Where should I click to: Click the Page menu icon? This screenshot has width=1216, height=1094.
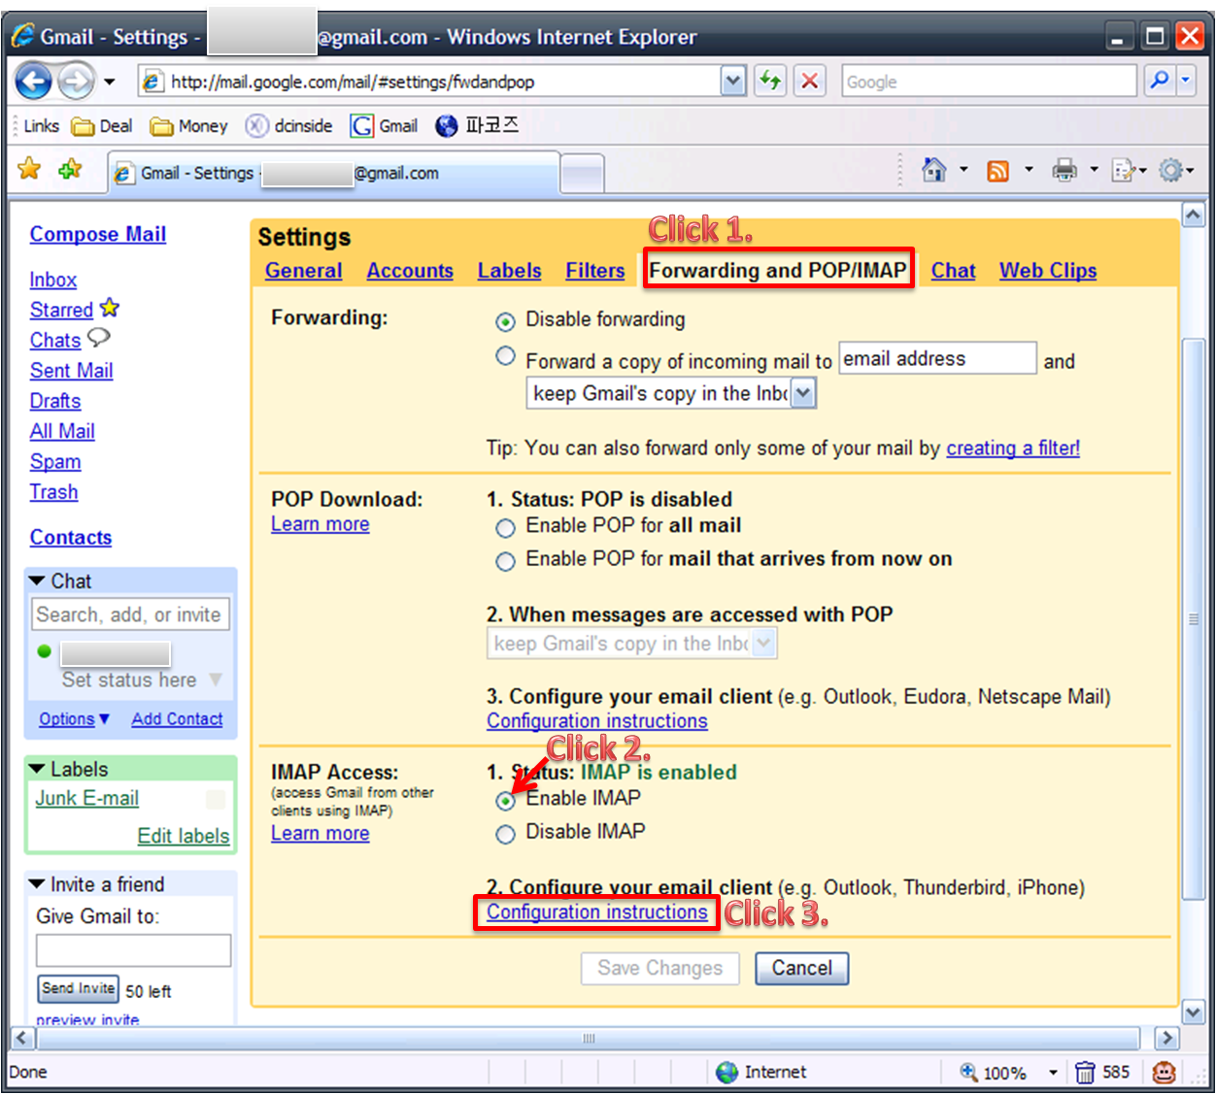coord(1124,172)
